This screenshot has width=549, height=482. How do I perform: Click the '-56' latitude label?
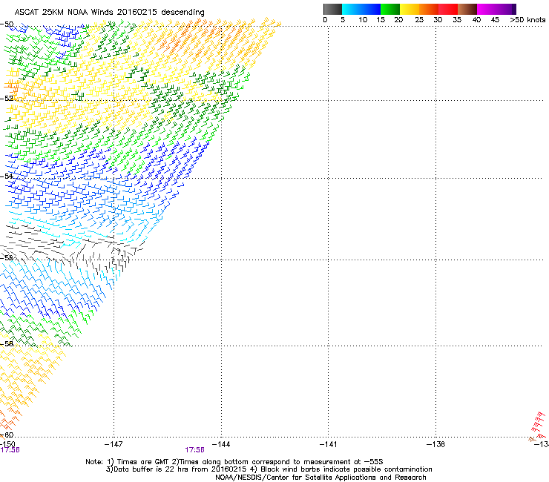coord(7,257)
